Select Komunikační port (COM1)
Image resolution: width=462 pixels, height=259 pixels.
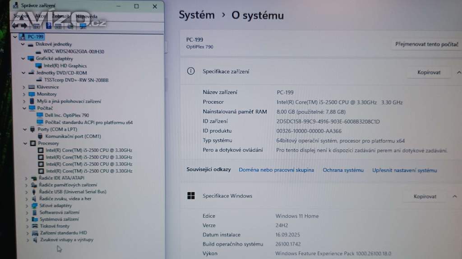click(73, 137)
